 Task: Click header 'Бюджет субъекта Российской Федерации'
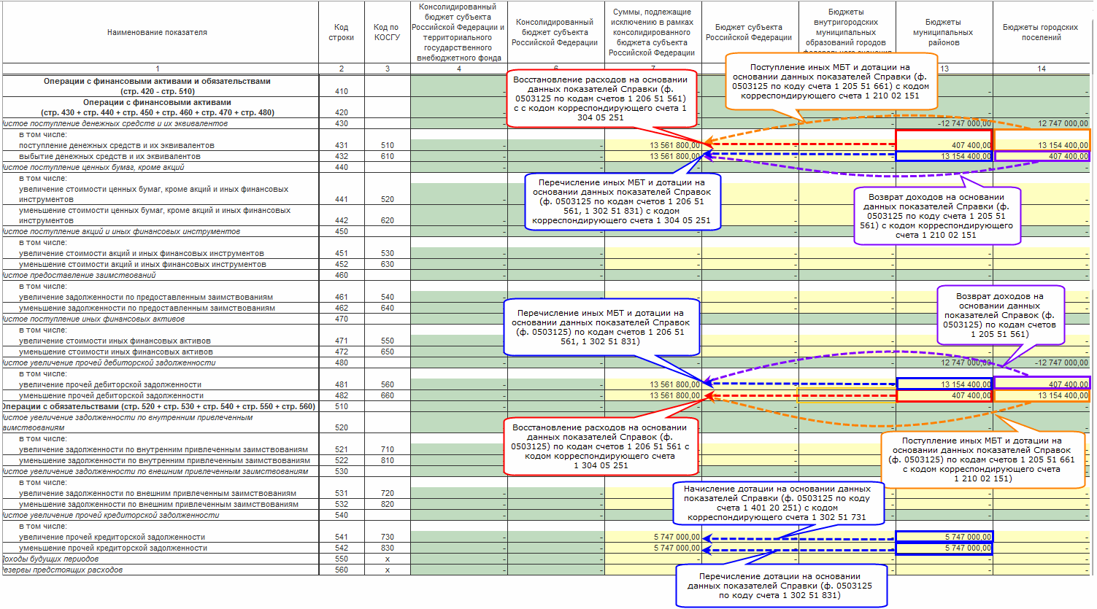[750, 32]
